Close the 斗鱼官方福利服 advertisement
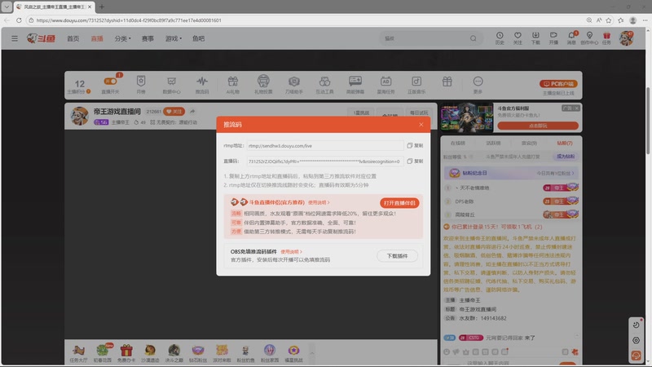 (576, 108)
